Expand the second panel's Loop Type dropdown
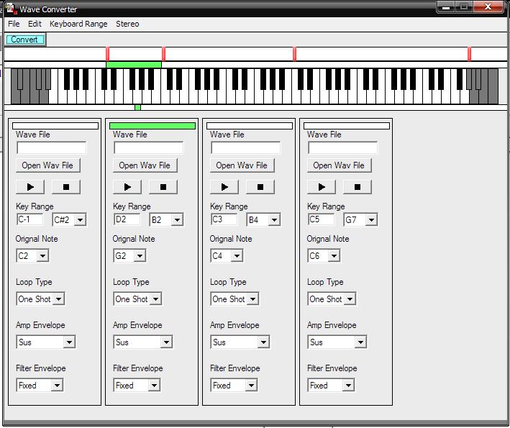The height and width of the screenshot is (428, 510). [155, 299]
